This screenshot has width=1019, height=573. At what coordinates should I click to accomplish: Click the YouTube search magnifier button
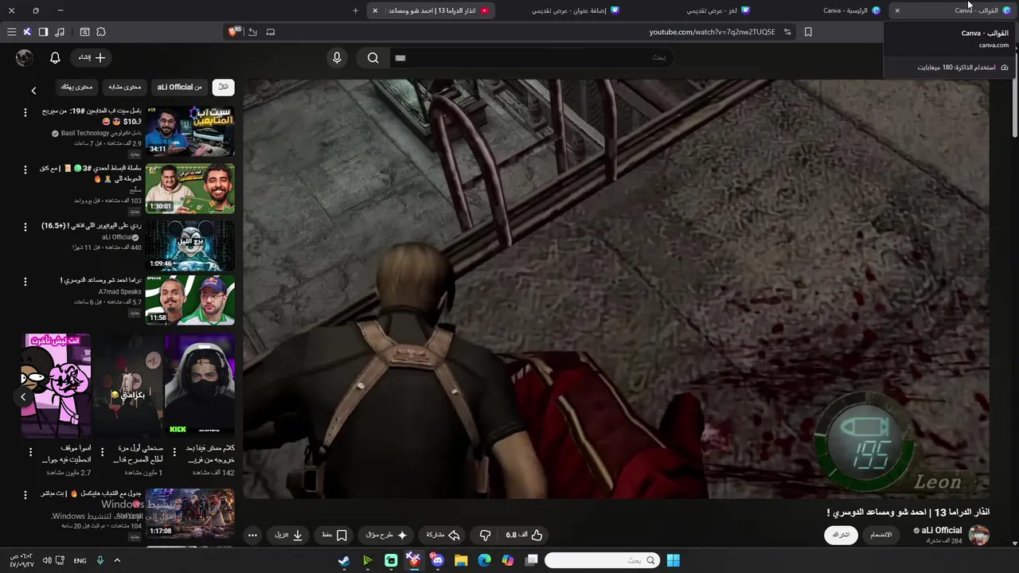[373, 57]
